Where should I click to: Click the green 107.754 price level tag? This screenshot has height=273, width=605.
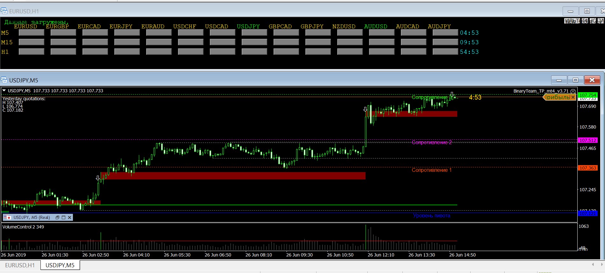(x=587, y=95)
